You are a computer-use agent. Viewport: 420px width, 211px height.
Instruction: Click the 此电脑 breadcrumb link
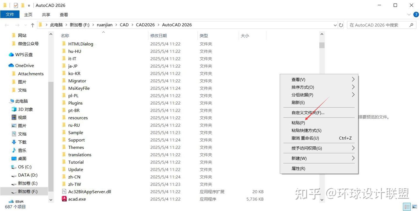[x=56, y=25]
